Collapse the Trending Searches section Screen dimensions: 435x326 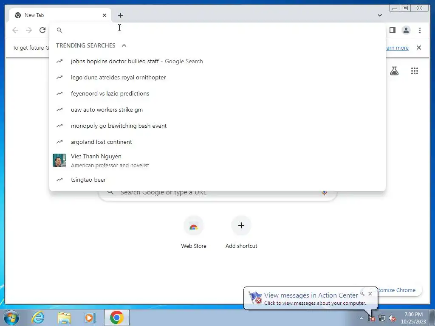124,45
